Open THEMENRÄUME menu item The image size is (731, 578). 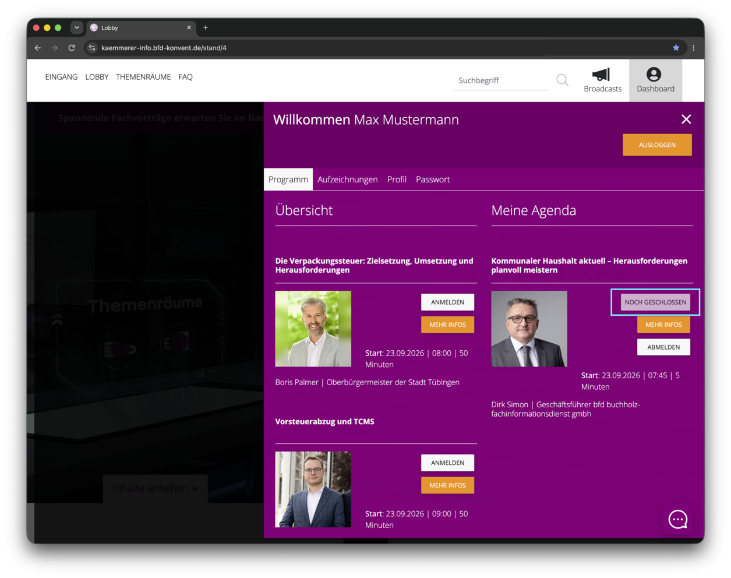143,77
